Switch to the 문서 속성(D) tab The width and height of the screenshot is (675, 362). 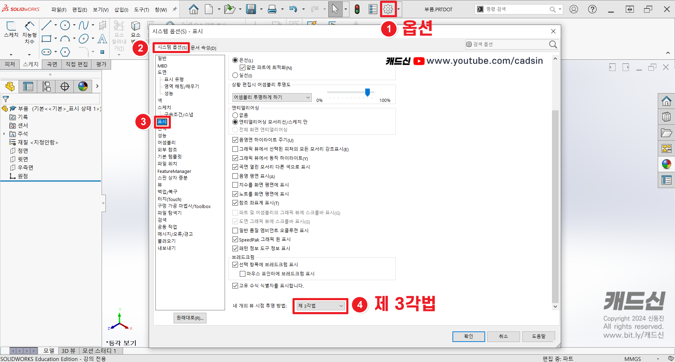pos(204,48)
